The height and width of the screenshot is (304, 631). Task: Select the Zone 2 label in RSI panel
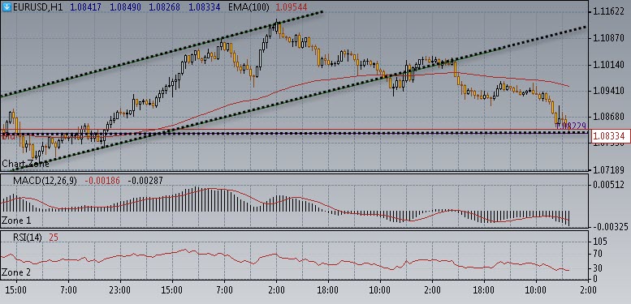click(16, 272)
